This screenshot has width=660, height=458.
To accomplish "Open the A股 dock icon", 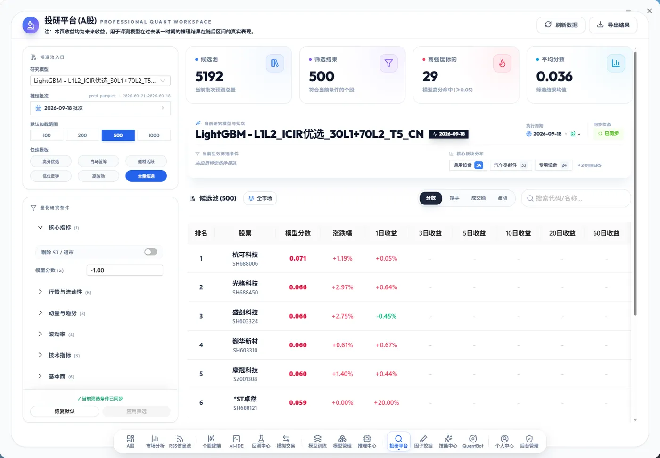I will point(131,442).
